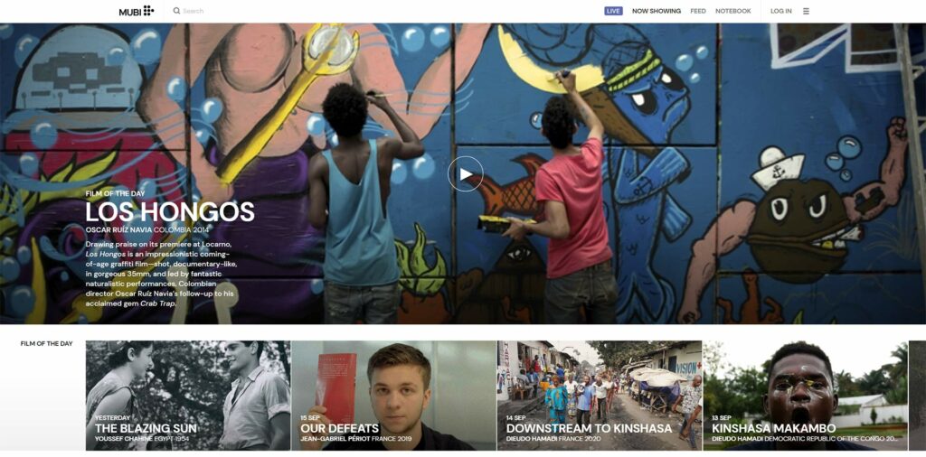Click the Log In link
Viewport: 926px width, 457px height.
tap(780, 11)
